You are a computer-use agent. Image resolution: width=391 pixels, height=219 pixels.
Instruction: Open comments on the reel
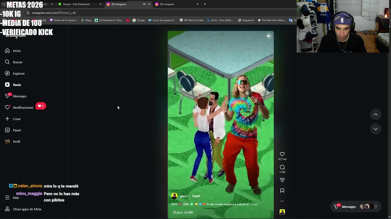click(282, 167)
